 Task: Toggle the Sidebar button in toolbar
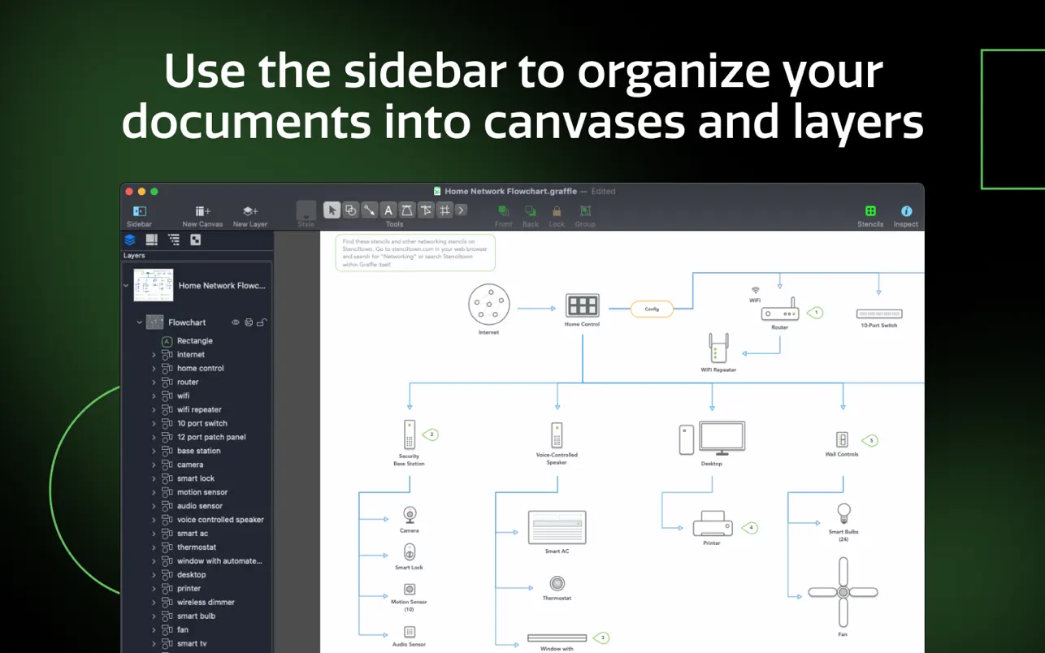139,211
